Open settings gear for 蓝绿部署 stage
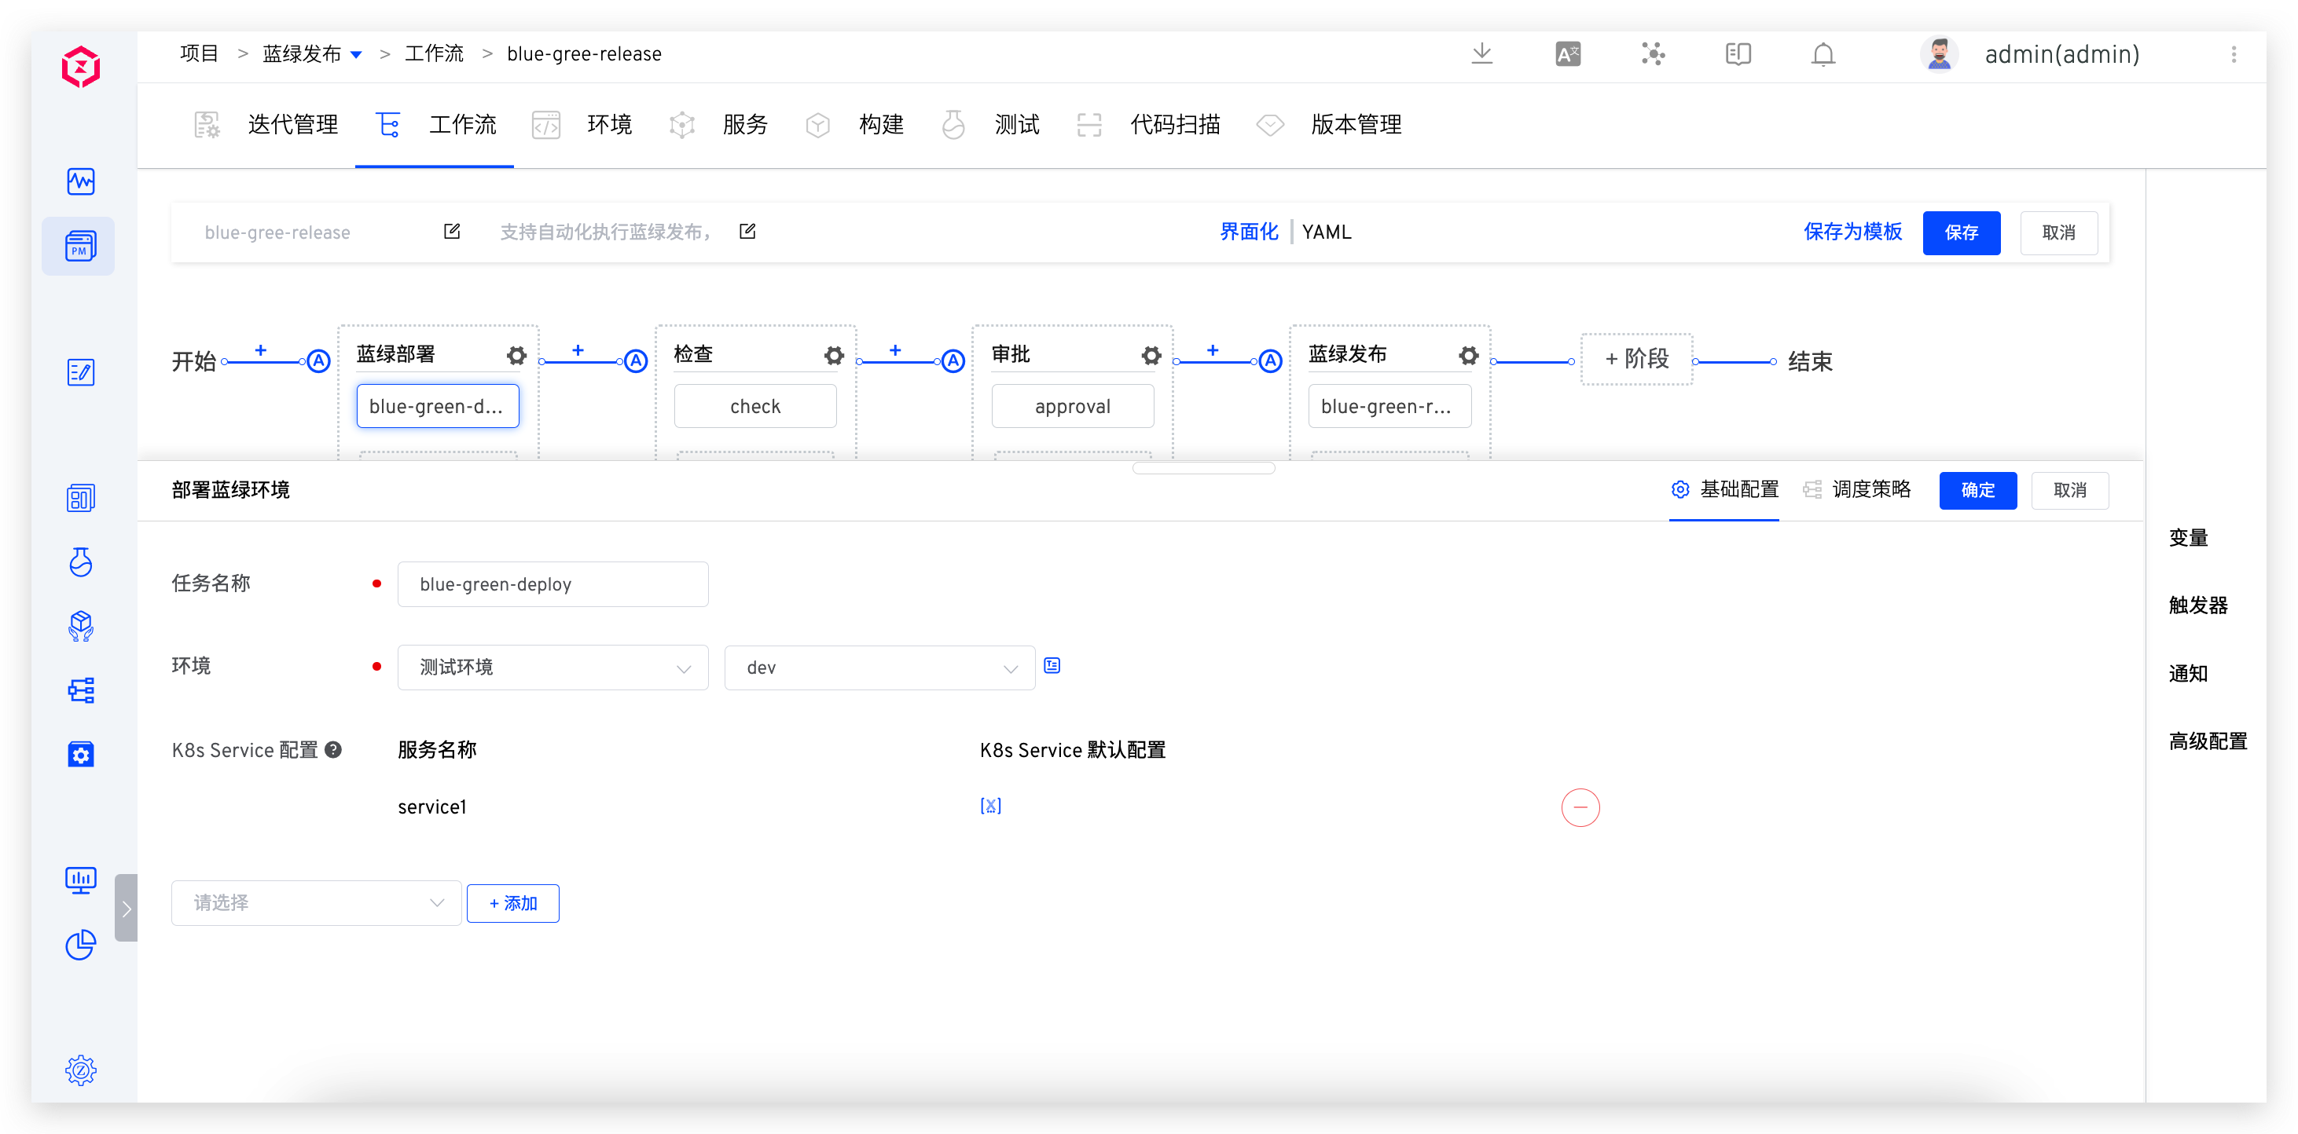Image resolution: width=2298 pixels, height=1134 pixels. (516, 356)
